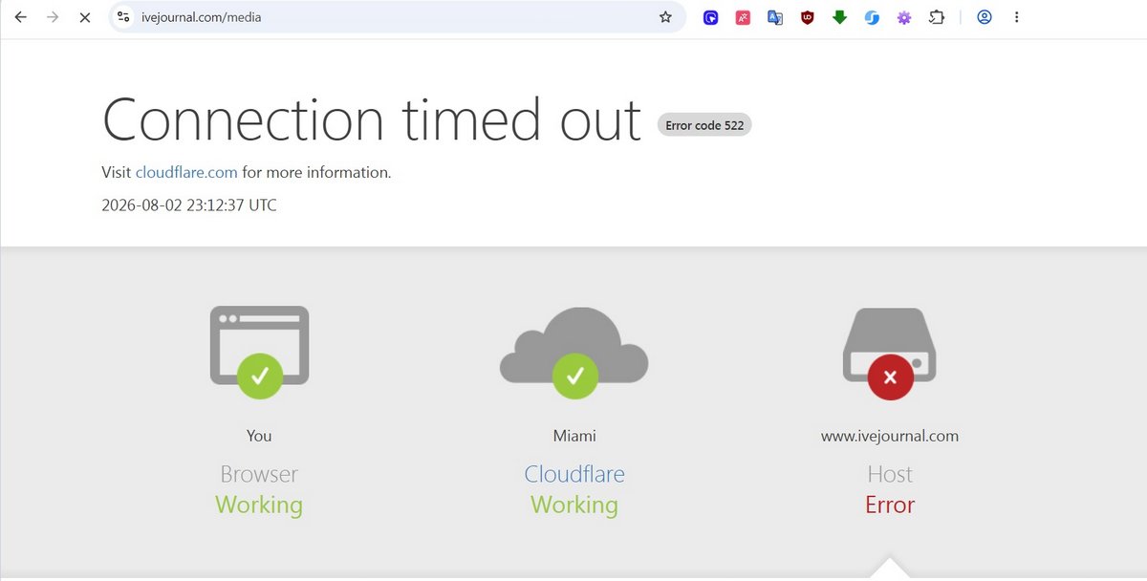Click the red Error status text

[890, 505]
